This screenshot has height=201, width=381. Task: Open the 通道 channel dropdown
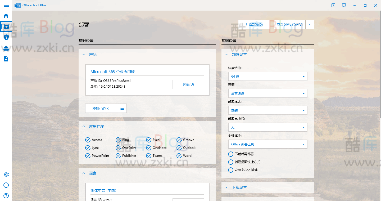267,93
